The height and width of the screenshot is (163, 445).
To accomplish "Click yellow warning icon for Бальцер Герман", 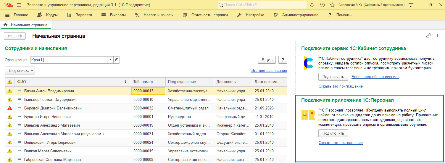I will 10,100.
